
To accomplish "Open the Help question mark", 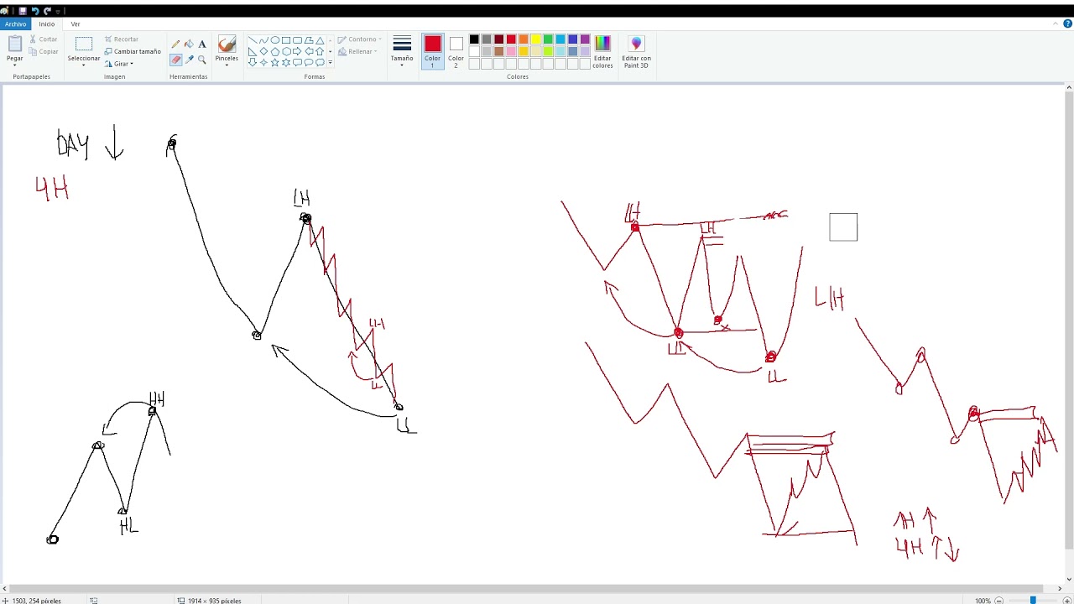I will coord(1067,23).
